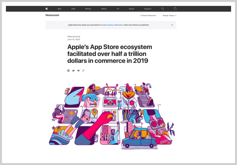Viewport: 237px width, 165px height.
Task: Open the colorful app illustration image
Action: [x=112, y=116]
